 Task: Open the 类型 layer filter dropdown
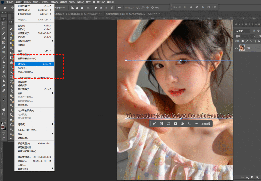click(x=242, y=31)
